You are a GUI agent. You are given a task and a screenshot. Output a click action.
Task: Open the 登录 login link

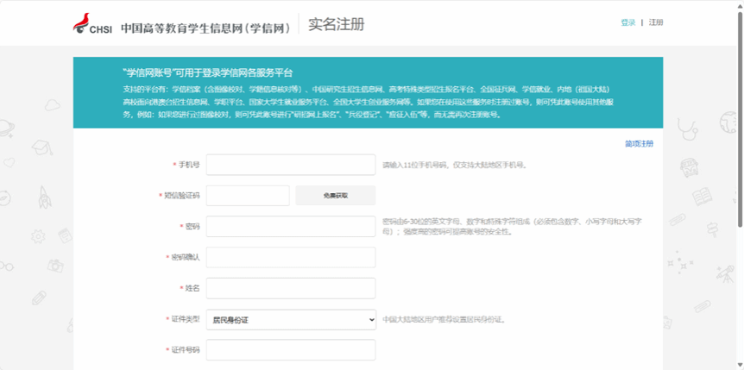click(627, 22)
